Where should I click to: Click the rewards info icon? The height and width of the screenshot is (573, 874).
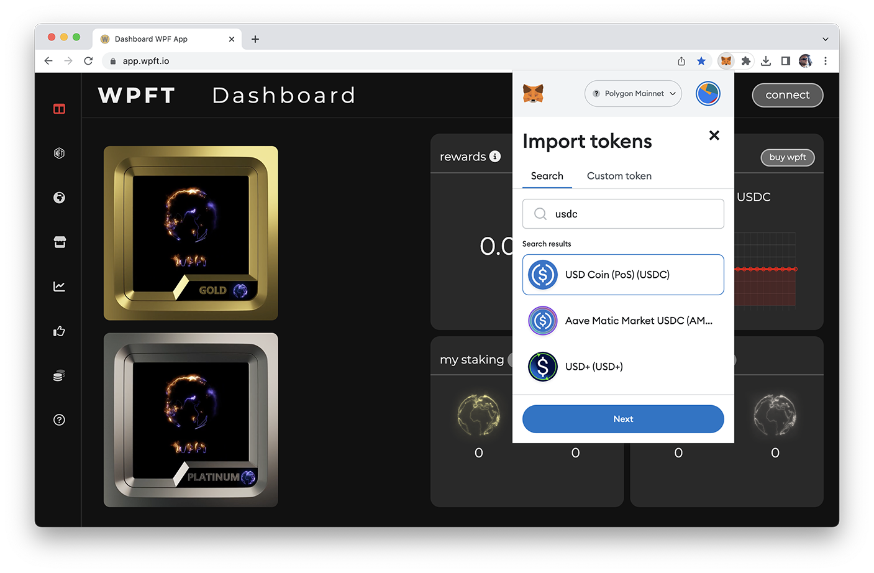[x=495, y=156]
